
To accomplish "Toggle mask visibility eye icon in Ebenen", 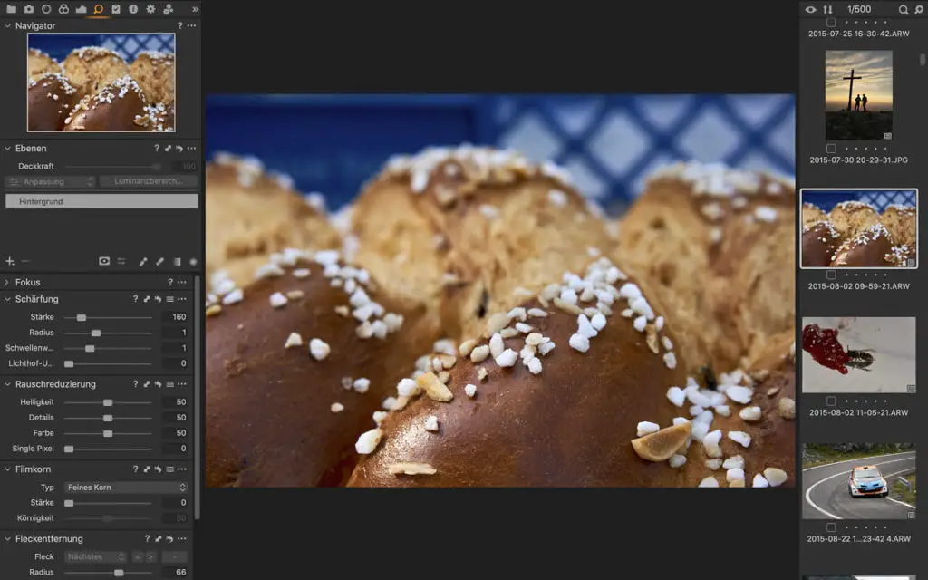I will click(104, 261).
